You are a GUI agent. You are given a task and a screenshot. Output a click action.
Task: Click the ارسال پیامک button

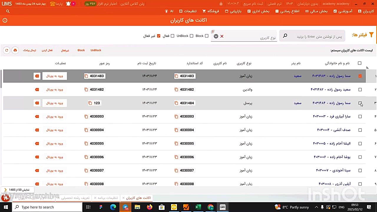[29, 50]
